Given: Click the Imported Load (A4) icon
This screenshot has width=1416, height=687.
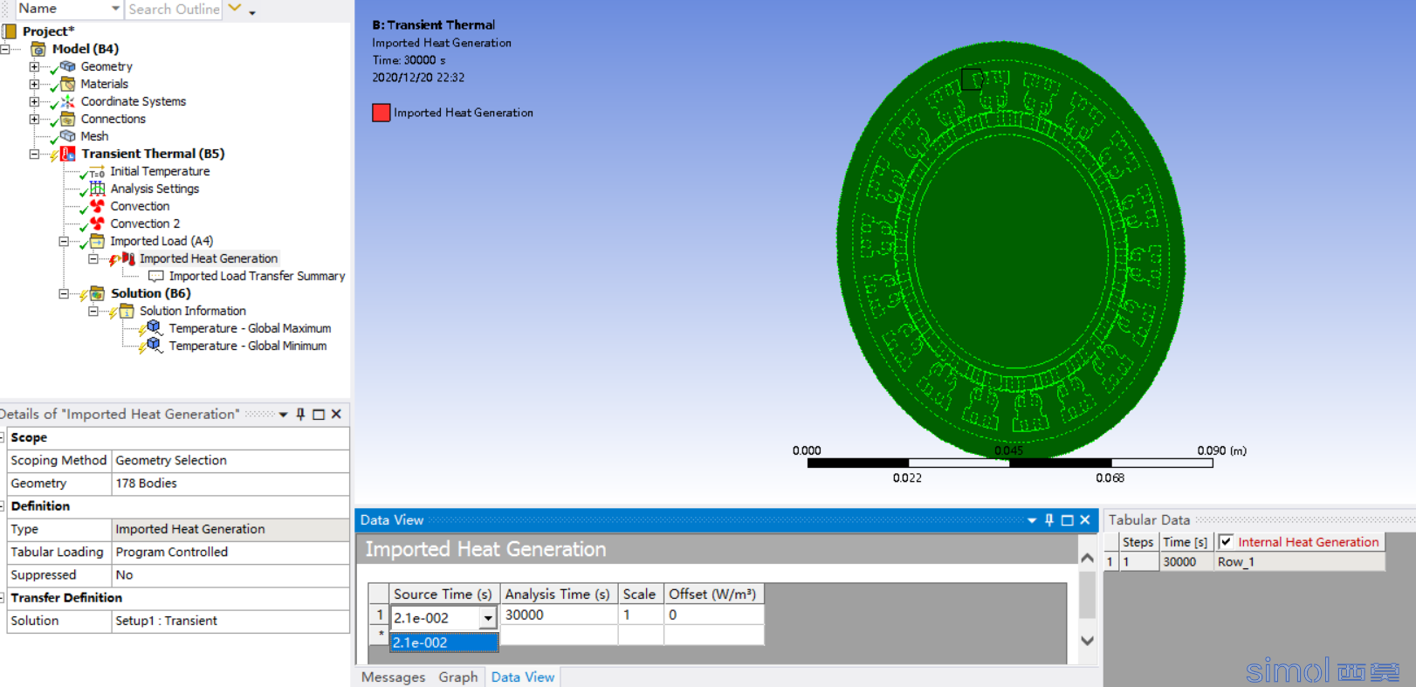Looking at the screenshot, I should click(97, 241).
